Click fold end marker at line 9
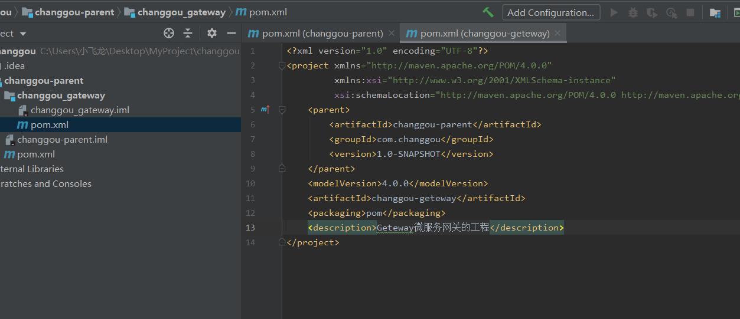The height and width of the screenshot is (319, 740). pos(282,169)
